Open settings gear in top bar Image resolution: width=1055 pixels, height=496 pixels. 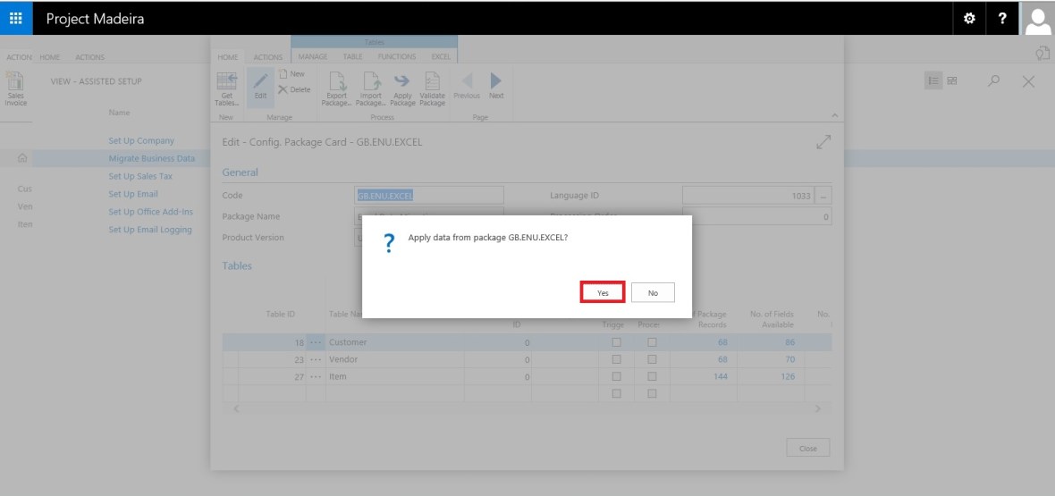pos(969,19)
